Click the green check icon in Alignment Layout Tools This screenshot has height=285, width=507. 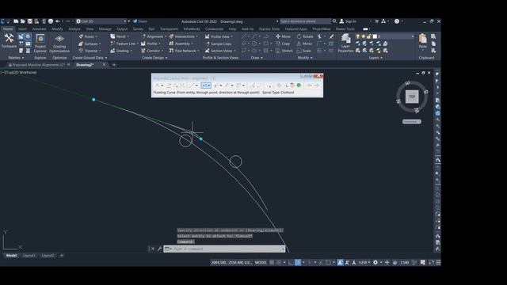pyautogui.click(x=299, y=85)
